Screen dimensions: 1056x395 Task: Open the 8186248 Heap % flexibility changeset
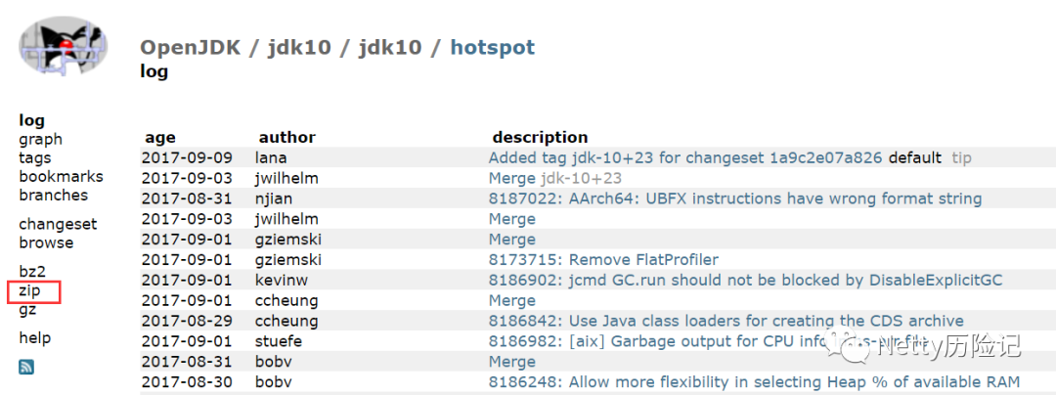point(754,382)
